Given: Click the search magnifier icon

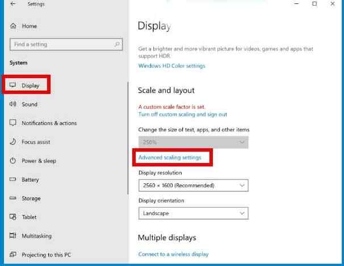Looking at the screenshot, I should (x=117, y=44).
